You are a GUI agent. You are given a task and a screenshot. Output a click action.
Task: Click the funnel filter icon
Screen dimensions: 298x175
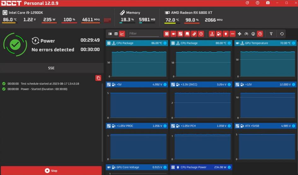coord(271,34)
